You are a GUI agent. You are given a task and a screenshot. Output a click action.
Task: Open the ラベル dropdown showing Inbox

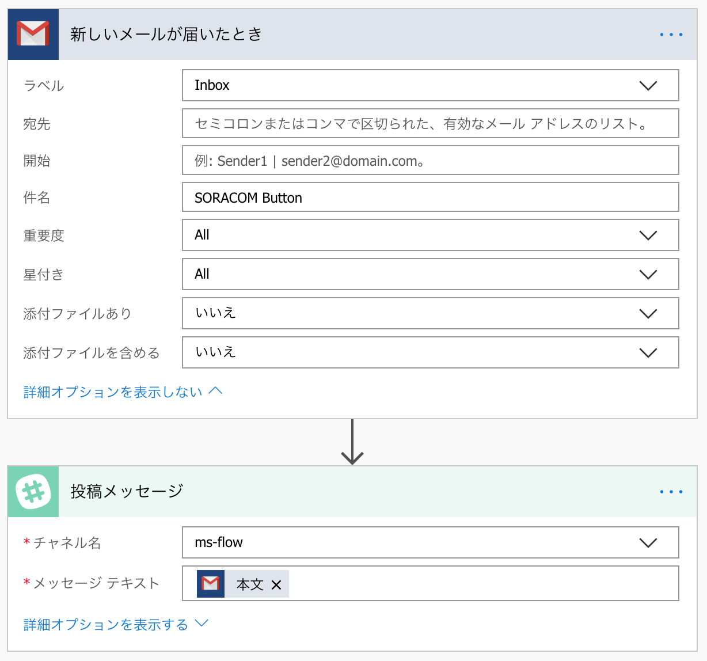pyautogui.click(x=648, y=85)
